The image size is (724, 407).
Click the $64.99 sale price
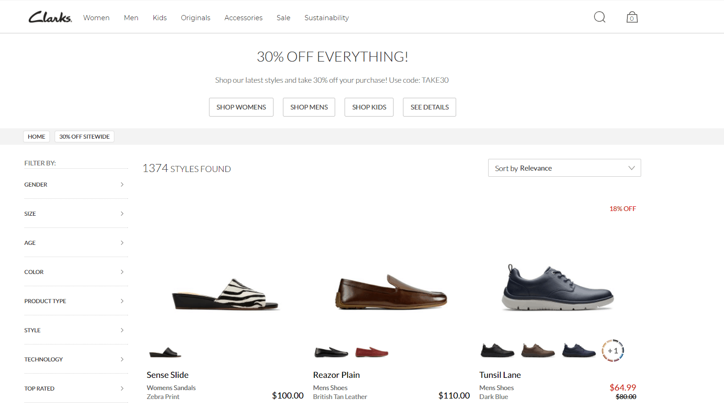coord(623,388)
